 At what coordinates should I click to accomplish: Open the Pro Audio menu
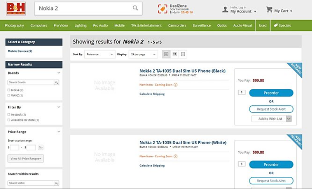pyautogui.click(x=100, y=25)
